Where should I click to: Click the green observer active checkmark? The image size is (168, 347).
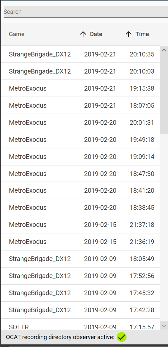(x=122, y=337)
